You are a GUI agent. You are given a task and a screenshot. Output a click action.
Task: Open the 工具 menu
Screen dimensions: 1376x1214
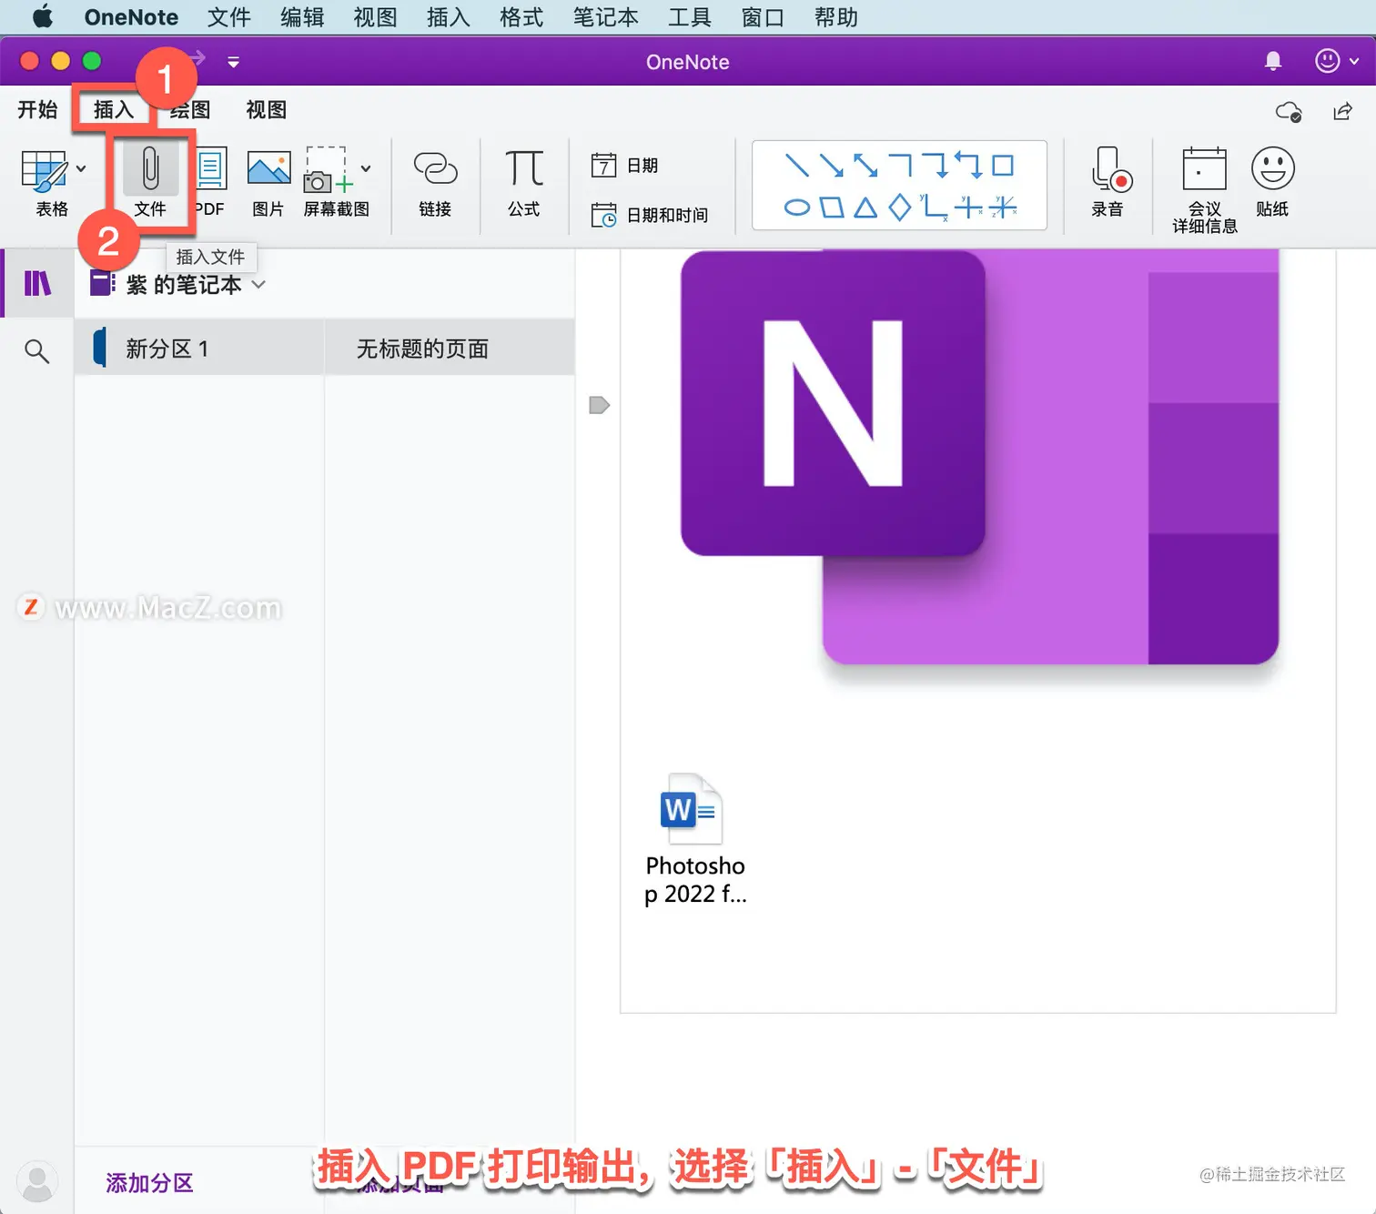(689, 16)
